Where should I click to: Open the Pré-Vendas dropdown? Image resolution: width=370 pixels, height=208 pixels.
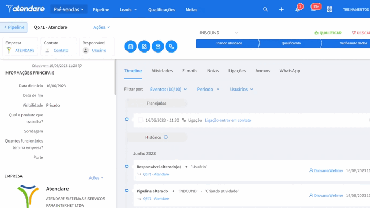[69, 10]
